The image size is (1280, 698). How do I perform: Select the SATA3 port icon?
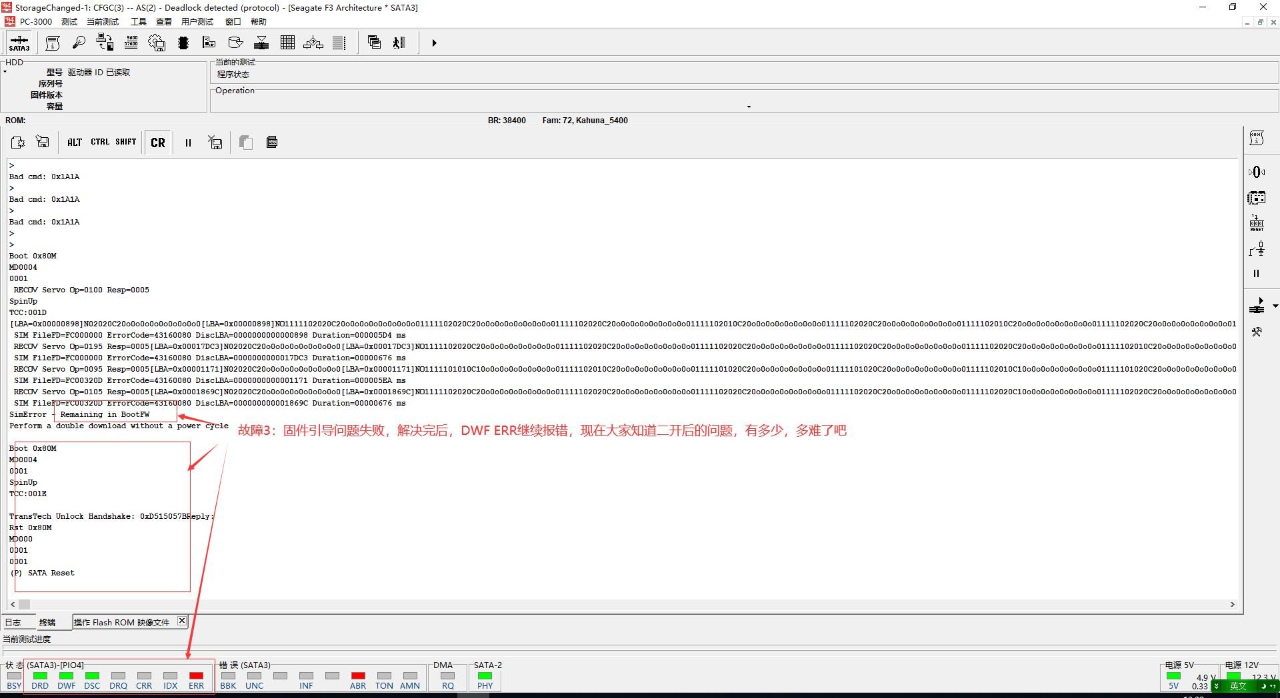tap(19, 43)
